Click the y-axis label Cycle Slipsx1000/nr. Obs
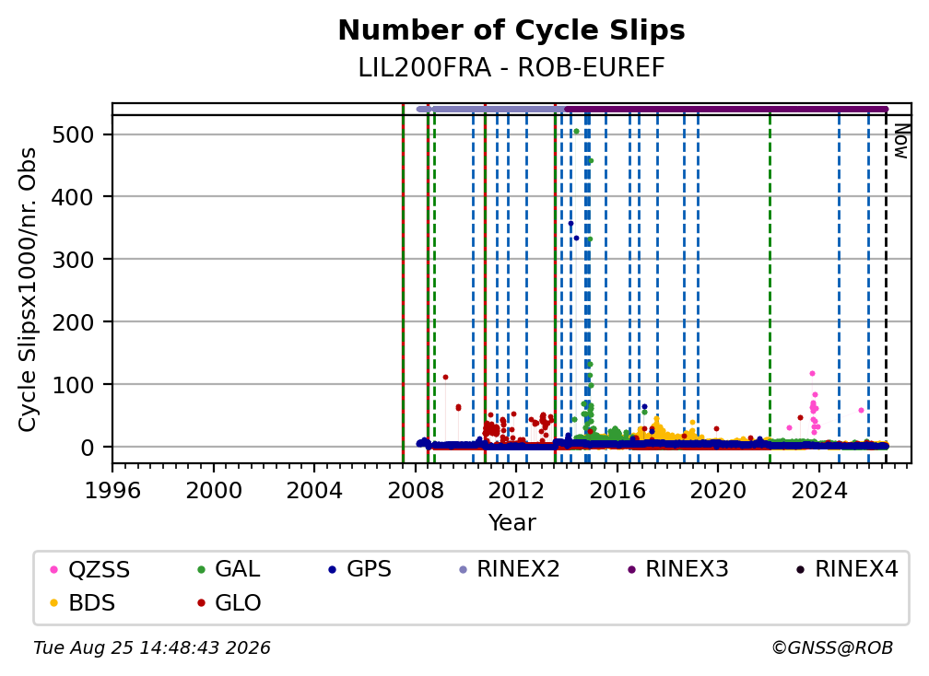Viewport: 929px width, 676px height. tap(28, 289)
